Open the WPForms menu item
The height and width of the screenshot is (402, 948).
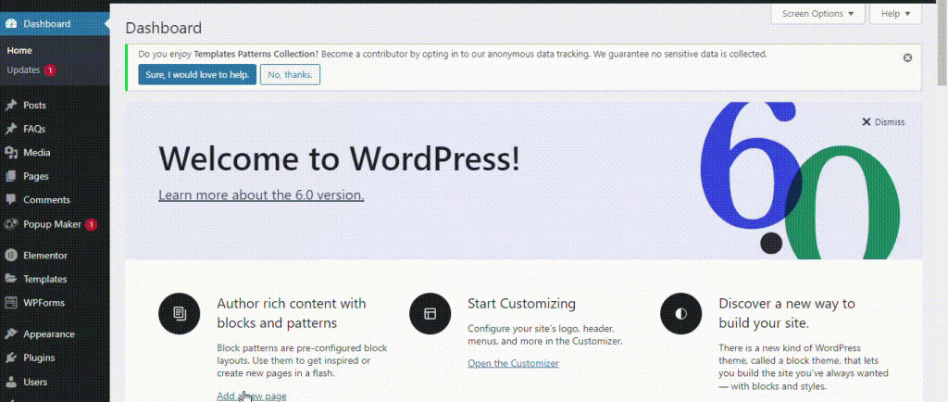pyautogui.click(x=44, y=302)
